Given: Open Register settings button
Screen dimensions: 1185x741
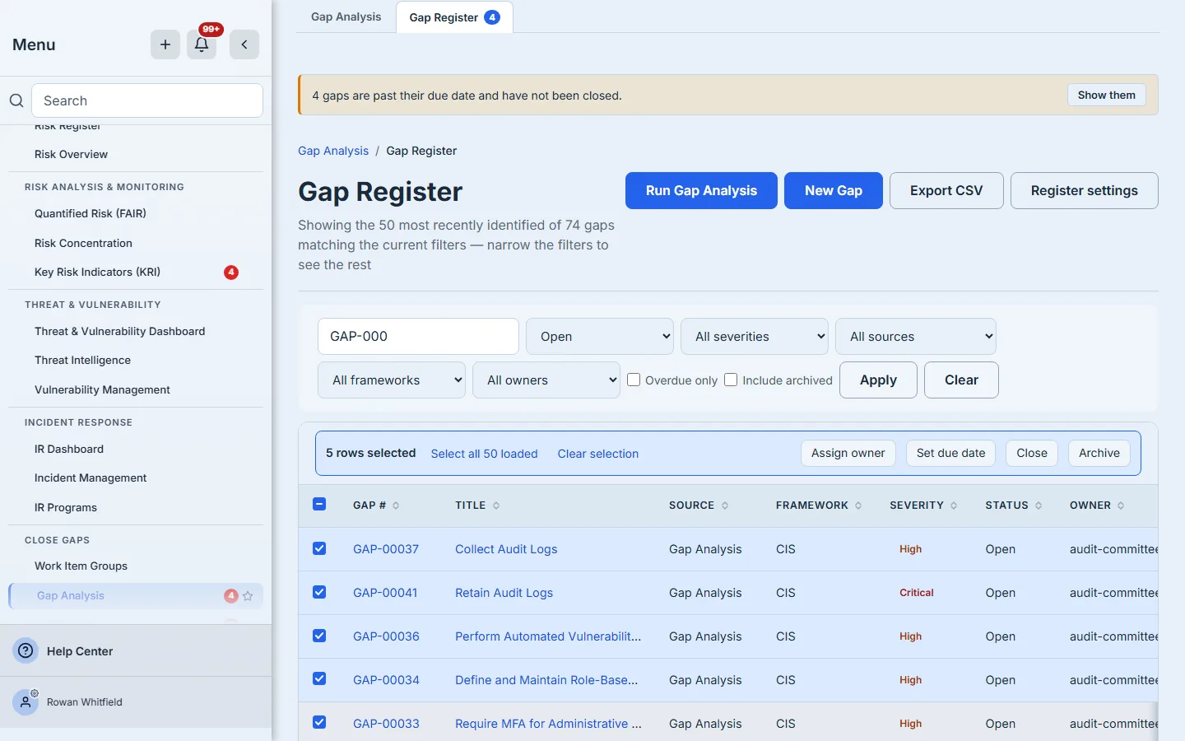Looking at the screenshot, I should click(1085, 190).
